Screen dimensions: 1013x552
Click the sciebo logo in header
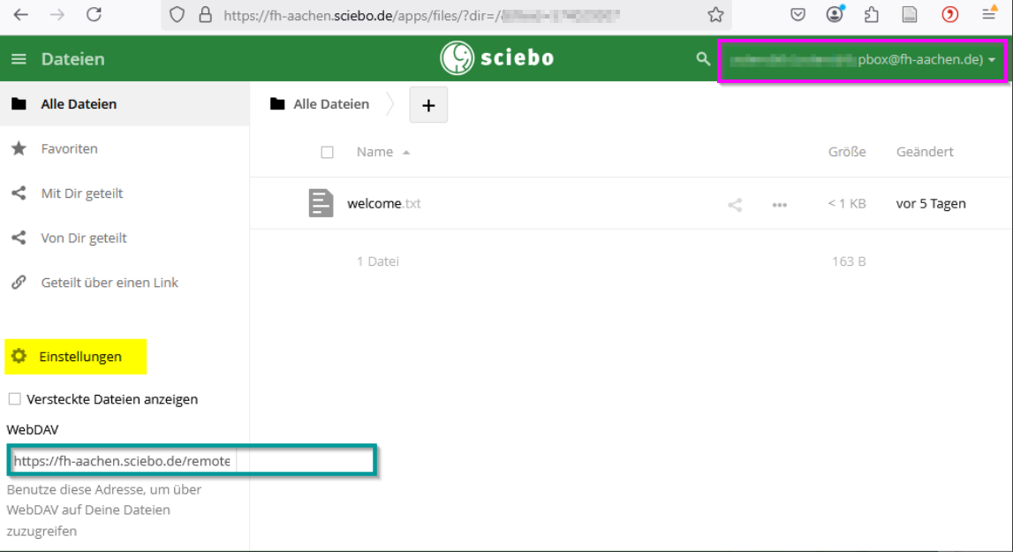click(x=497, y=58)
